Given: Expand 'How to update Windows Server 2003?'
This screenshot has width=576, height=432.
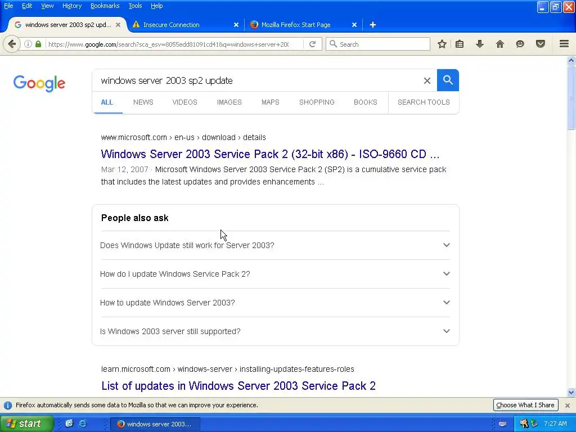Looking at the screenshot, I should click(x=274, y=302).
